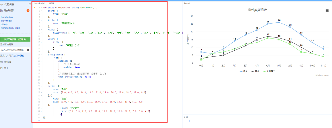The image size is (332, 128).
Task: Click the 十二月 x-axis label
Action: coord(323,66)
